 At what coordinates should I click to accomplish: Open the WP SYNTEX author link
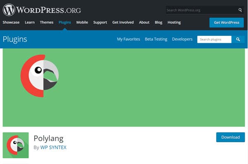point(53,147)
